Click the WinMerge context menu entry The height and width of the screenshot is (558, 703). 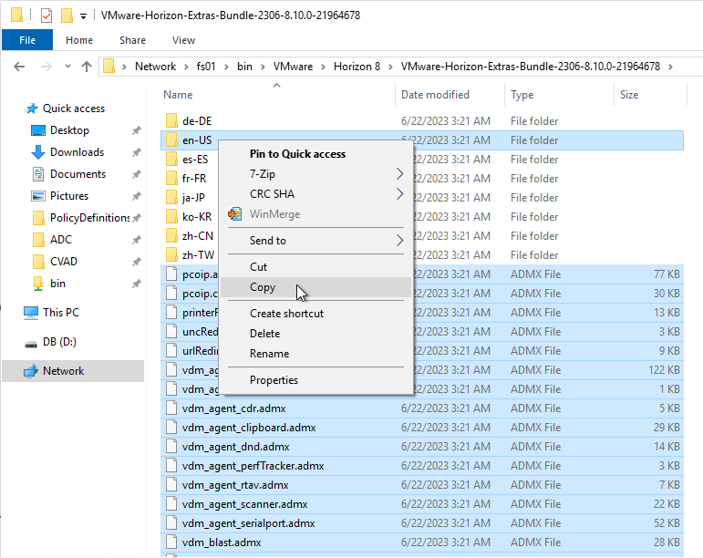[x=315, y=214]
